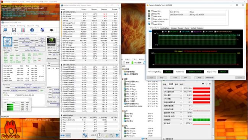Click the settings refresh icon in sensor toolbar
This screenshot has height=140, width=248.
click(111, 135)
